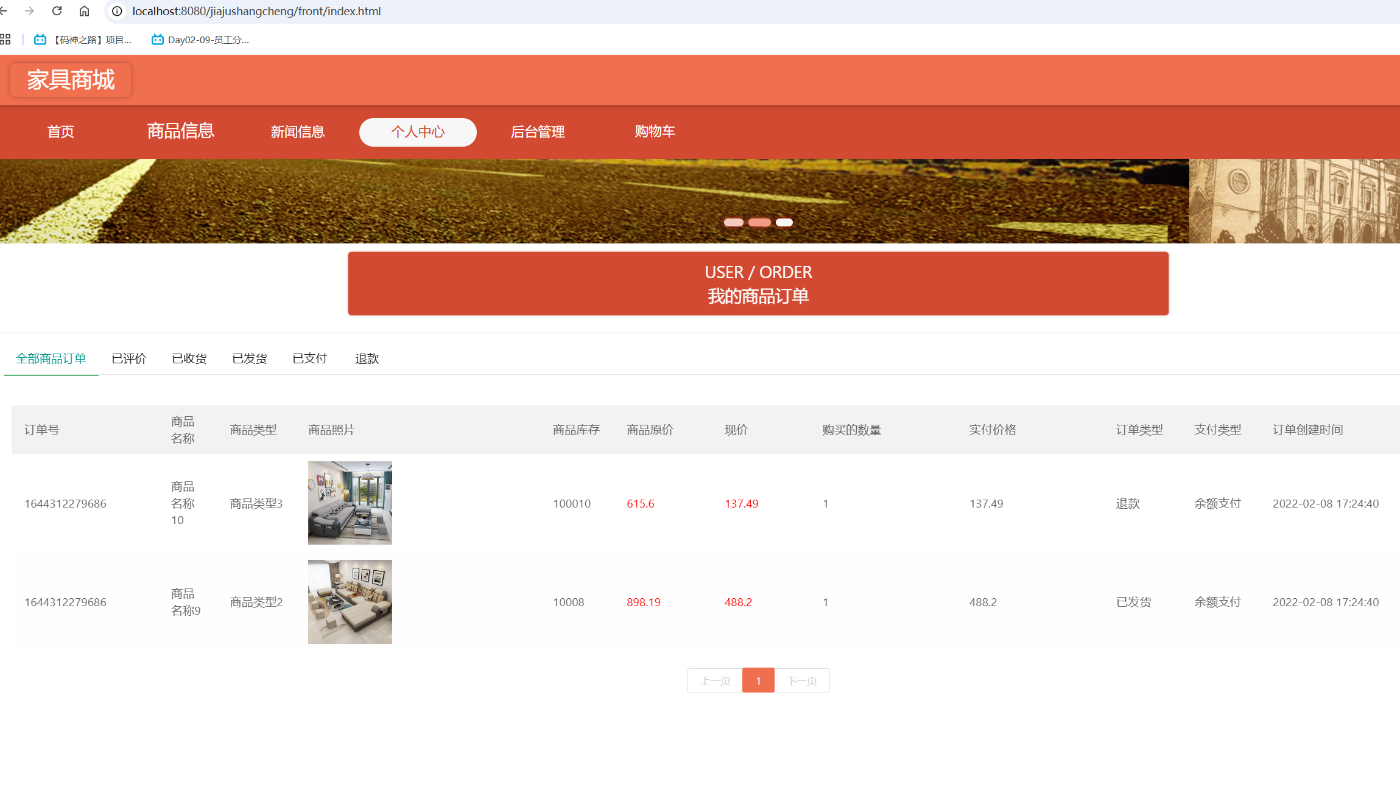
Task: Open the 【码神之路】项目 bookmark
Action: coord(83,40)
